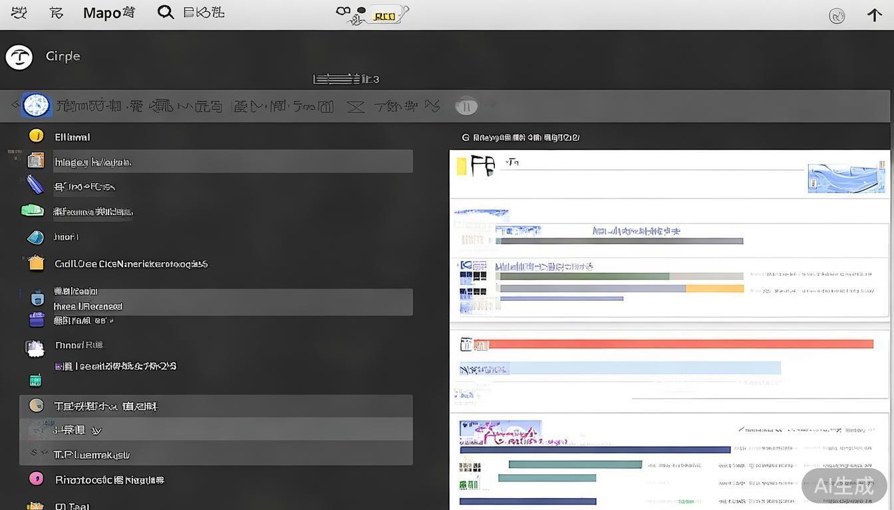Click the yellow swatch in the right panel header
This screenshot has height=510, width=894.
(461, 166)
